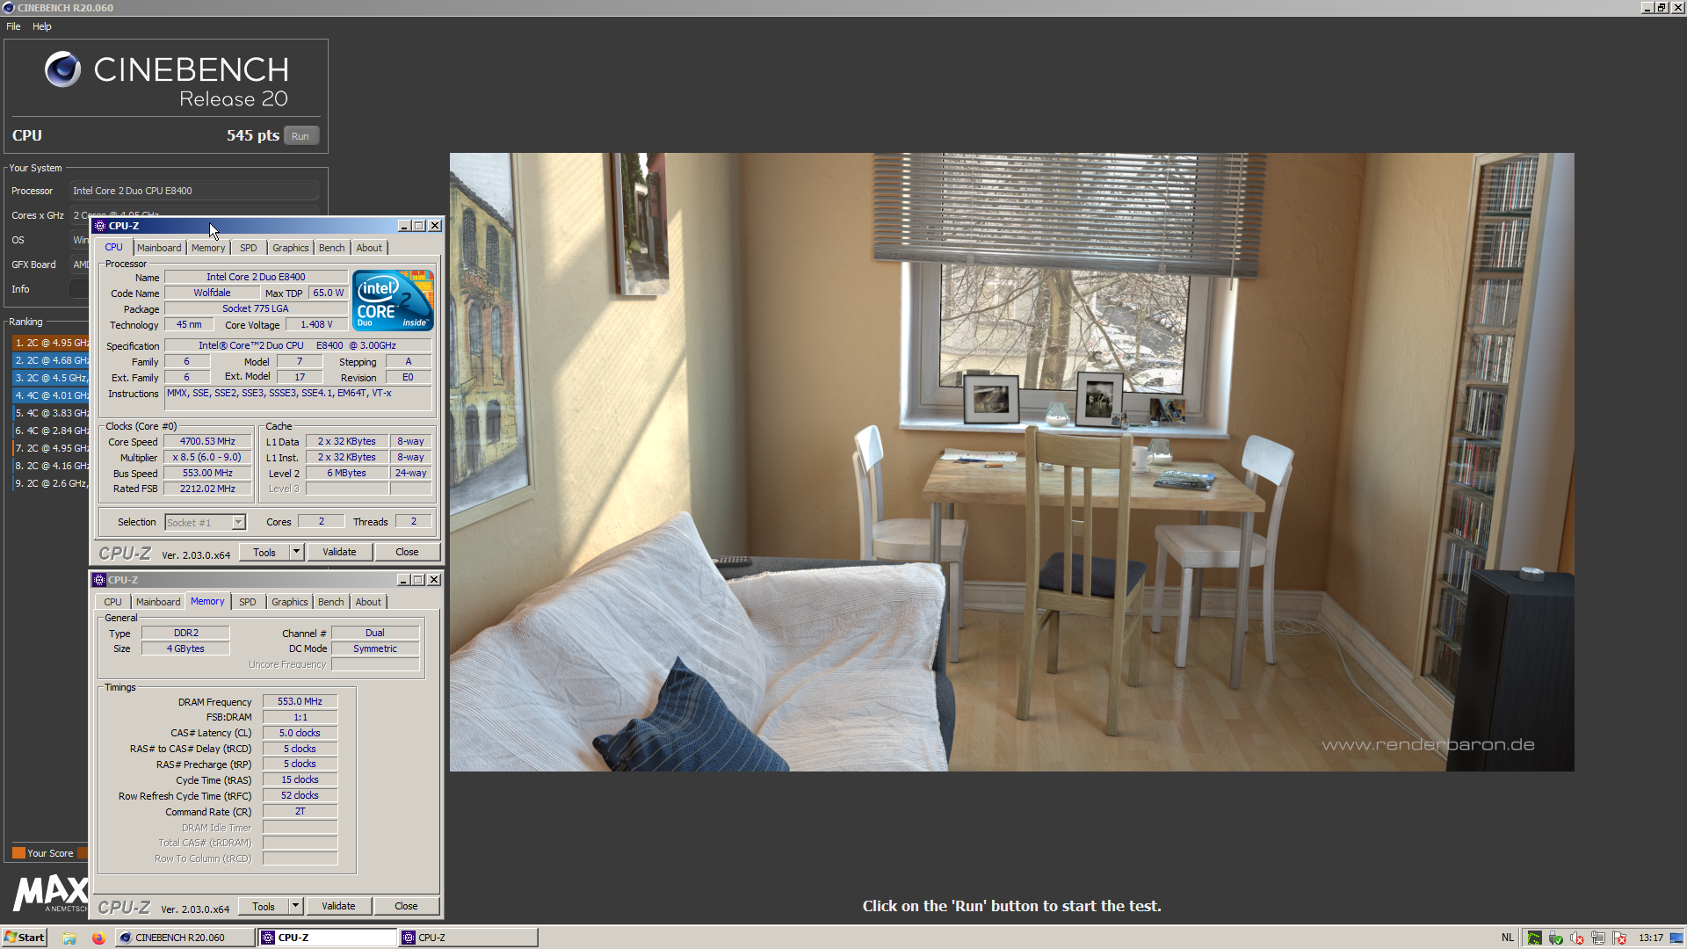Click the Multiplier value 'x 8.5 (6.0 - 9.0)'
Screen dimensions: 1687x949
(207, 457)
